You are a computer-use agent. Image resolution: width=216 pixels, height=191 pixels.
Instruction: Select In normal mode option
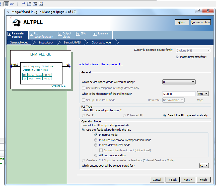coord(96,135)
